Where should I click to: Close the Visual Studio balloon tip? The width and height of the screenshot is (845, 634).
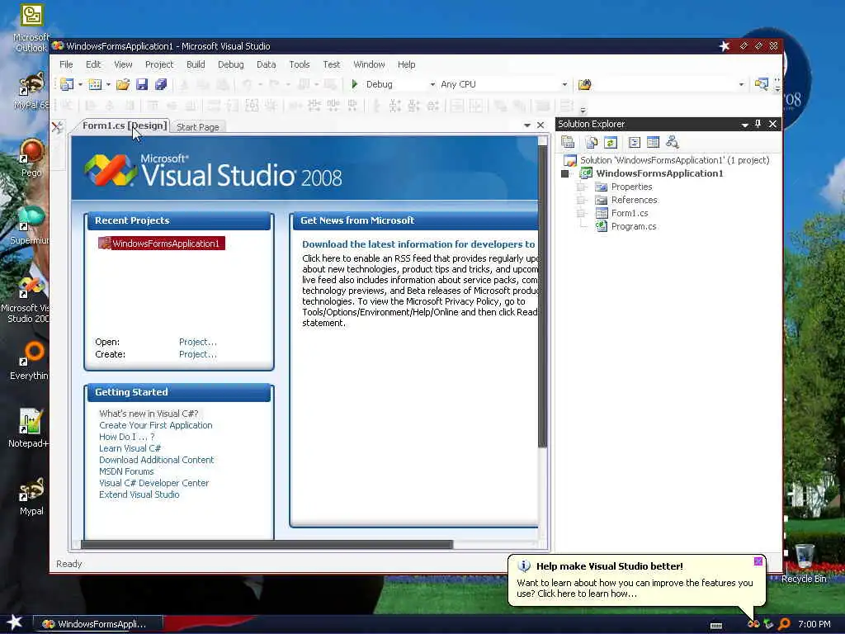pos(758,561)
